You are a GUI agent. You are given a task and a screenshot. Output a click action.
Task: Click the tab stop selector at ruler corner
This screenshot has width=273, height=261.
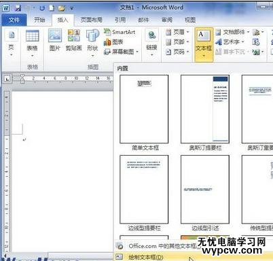(7, 79)
